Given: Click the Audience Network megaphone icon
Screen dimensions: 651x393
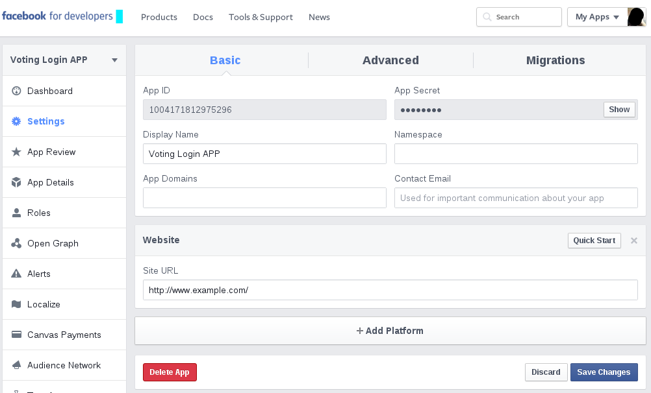Looking at the screenshot, I should pos(16,365).
